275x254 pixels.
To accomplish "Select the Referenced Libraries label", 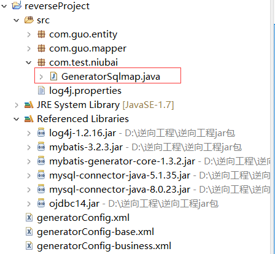I will [x=83, y=119].
